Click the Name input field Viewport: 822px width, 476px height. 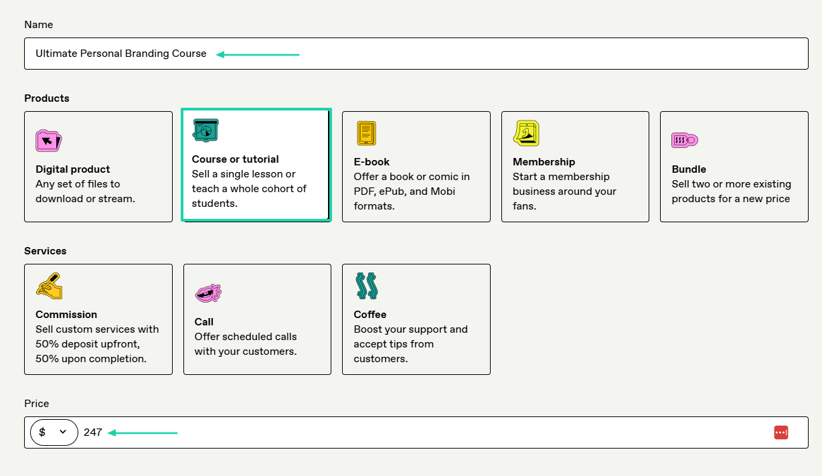416,54
